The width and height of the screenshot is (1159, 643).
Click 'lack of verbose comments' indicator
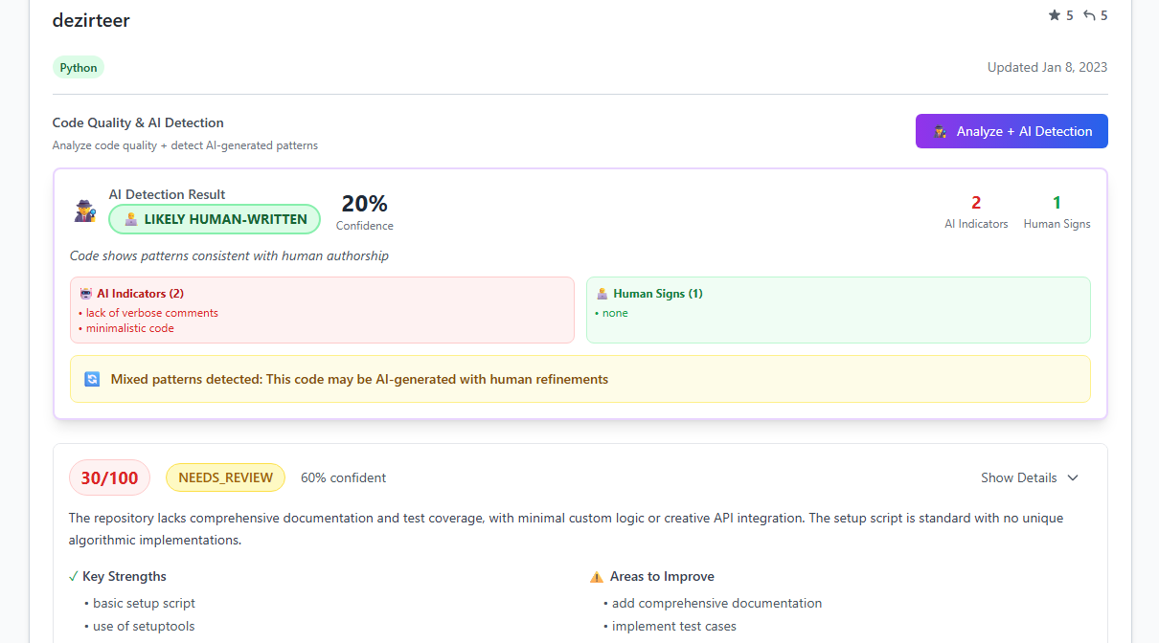coord(152,313)
